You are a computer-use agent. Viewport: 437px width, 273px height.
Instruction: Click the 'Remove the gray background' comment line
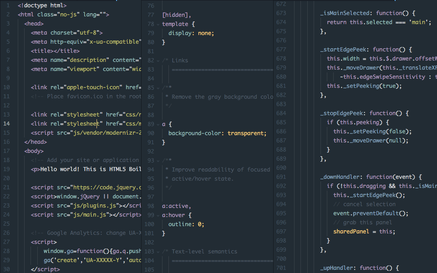(219, 97)
